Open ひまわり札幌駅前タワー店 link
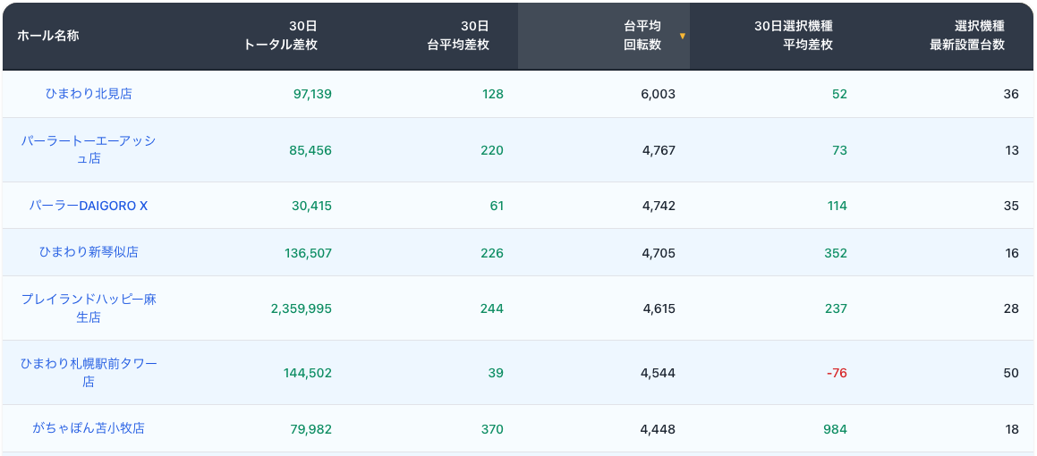 click(89, 372)
